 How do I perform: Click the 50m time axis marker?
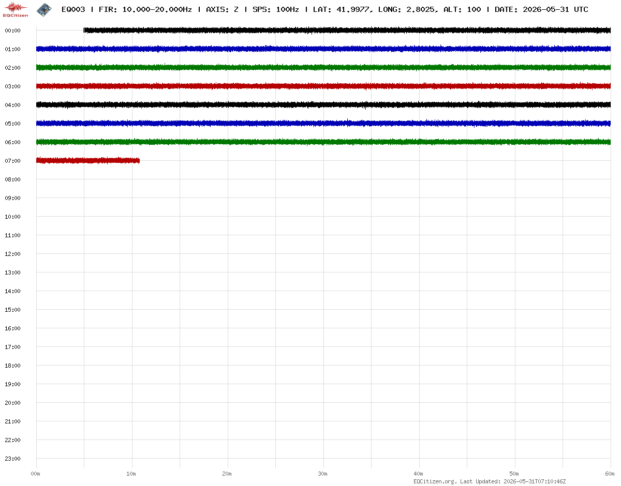tap(514, 474)
